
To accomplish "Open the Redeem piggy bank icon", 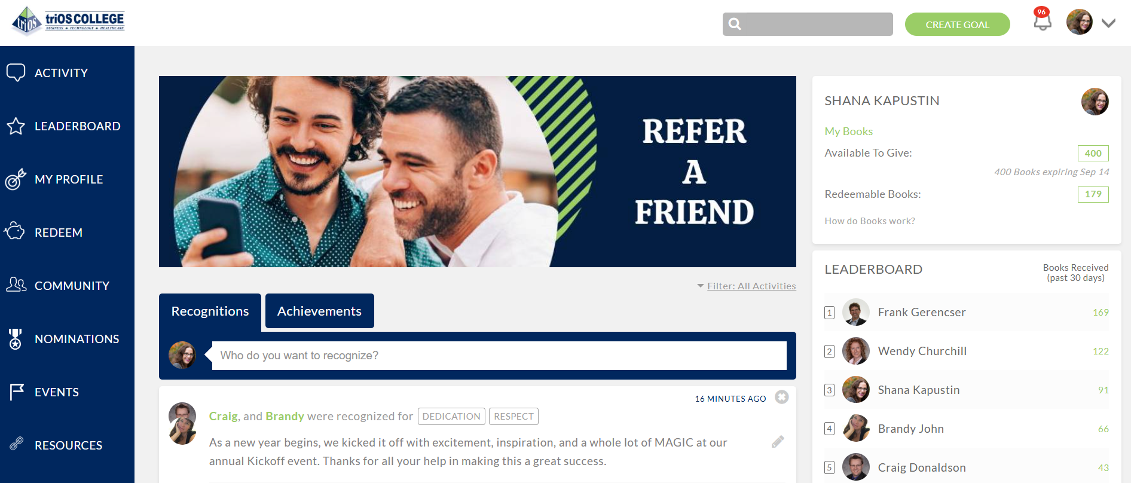I will pyautogui.click(x=15, y=231).
